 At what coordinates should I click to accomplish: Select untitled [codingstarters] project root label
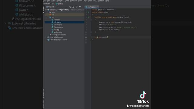pos(59,10)
